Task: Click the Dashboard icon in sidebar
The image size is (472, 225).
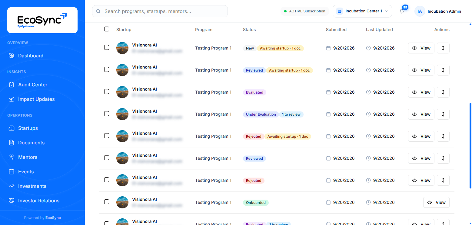Action: tap(12, 56)
